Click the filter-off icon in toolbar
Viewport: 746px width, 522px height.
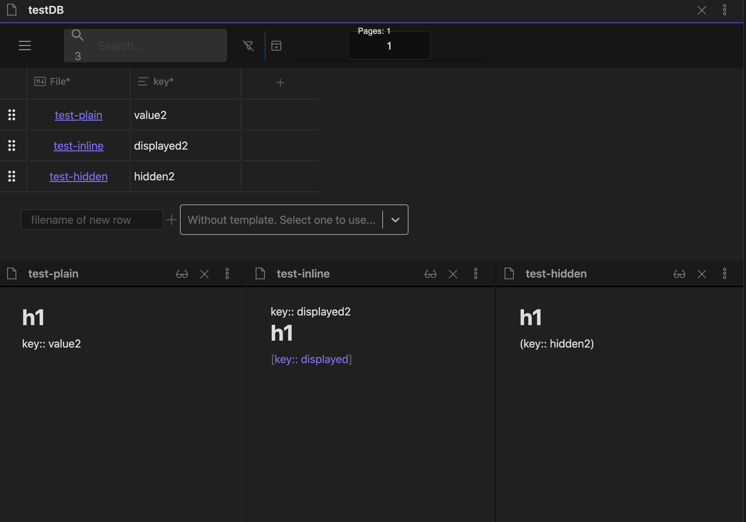click(248, 46)
